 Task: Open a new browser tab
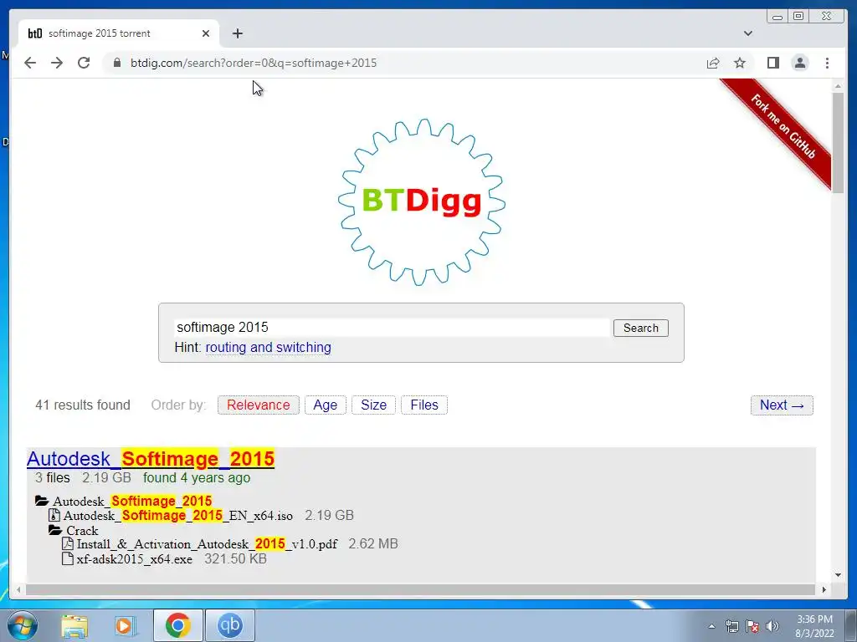[237, 33]
